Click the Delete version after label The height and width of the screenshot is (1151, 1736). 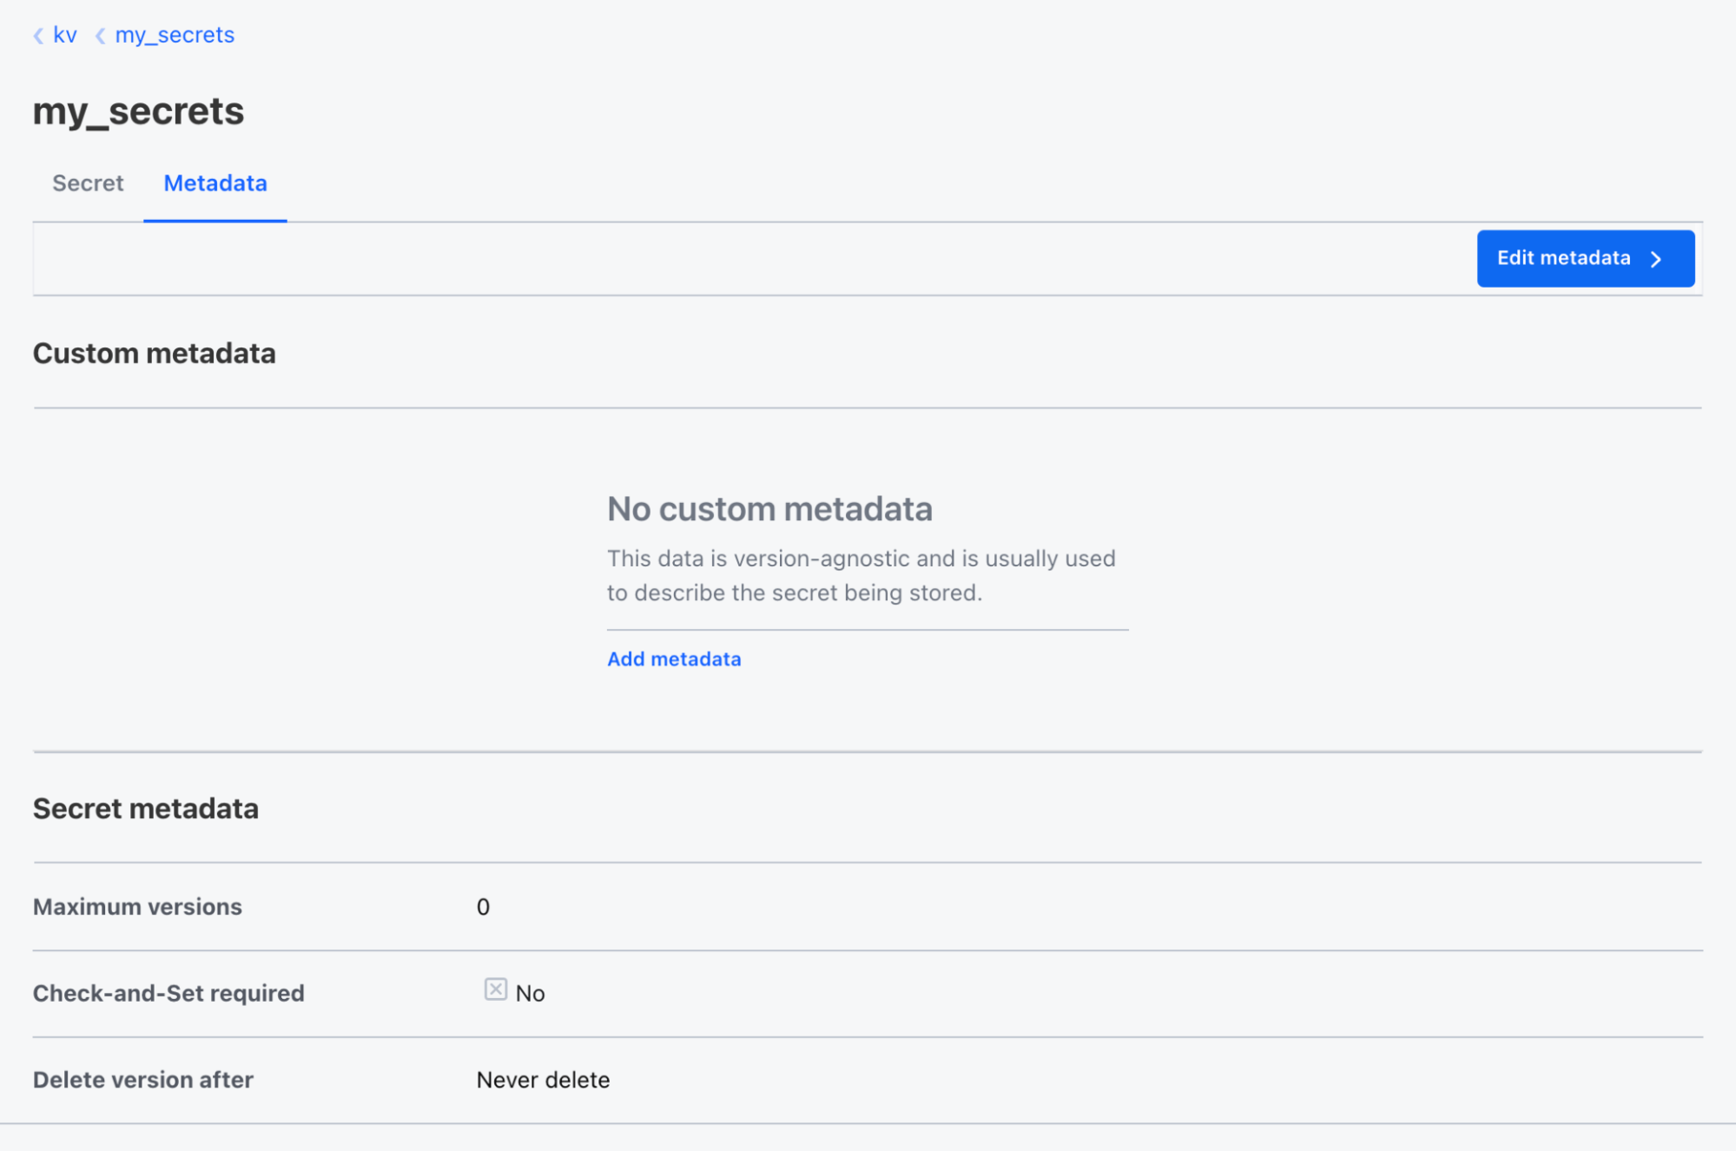coord(143,1080)
